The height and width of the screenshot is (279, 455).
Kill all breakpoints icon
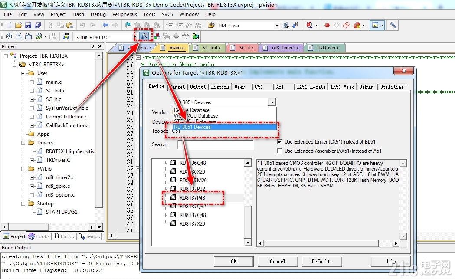pyautogui.click(x=357, y=25)
